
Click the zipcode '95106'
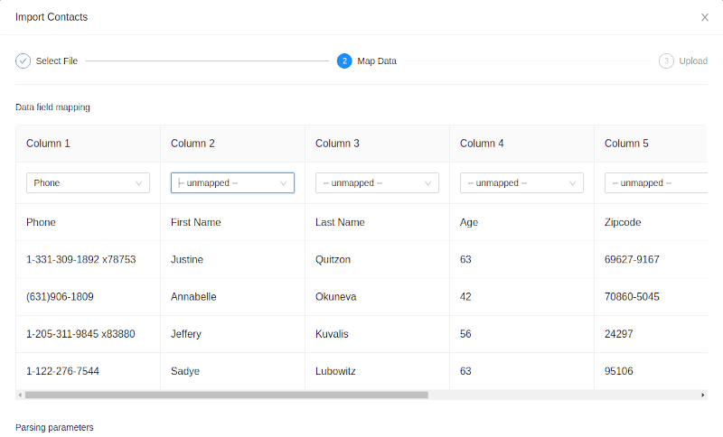618,371
